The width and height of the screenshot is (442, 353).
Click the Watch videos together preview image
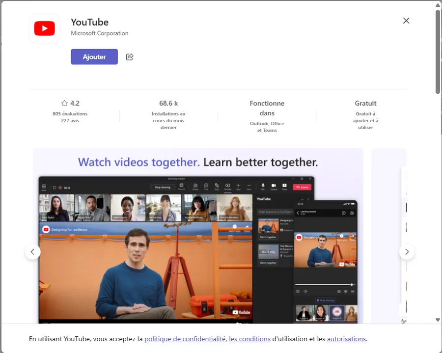click(198, 236)
